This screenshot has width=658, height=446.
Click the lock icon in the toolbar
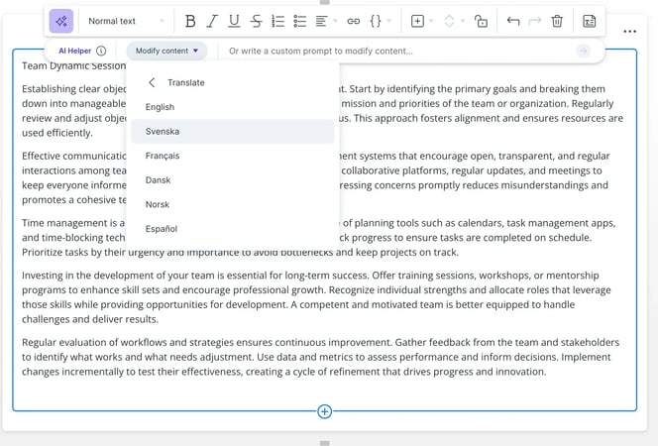click(481, 21)
